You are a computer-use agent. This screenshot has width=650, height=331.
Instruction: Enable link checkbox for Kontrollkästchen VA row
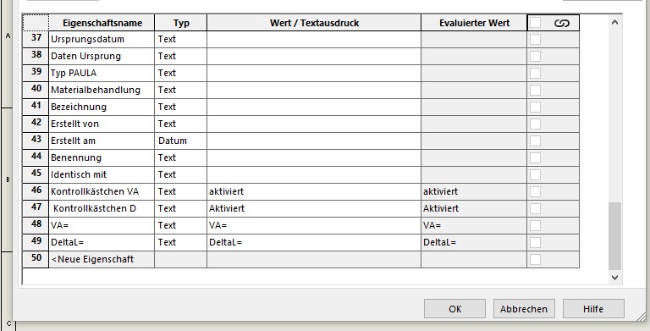[535, 191]
